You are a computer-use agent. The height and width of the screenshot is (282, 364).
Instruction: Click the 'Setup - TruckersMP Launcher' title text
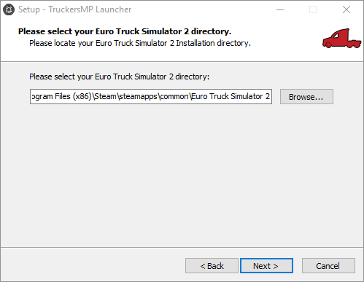click(74, 9)
